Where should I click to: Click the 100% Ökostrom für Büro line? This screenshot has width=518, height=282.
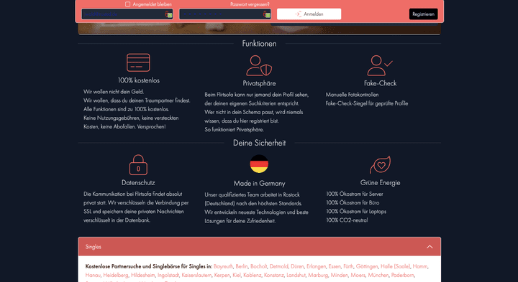point(353,202)
